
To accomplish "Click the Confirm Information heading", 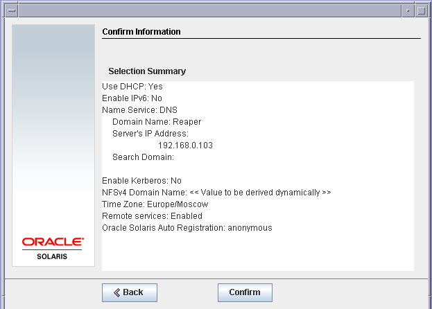I will coord(141,32).
